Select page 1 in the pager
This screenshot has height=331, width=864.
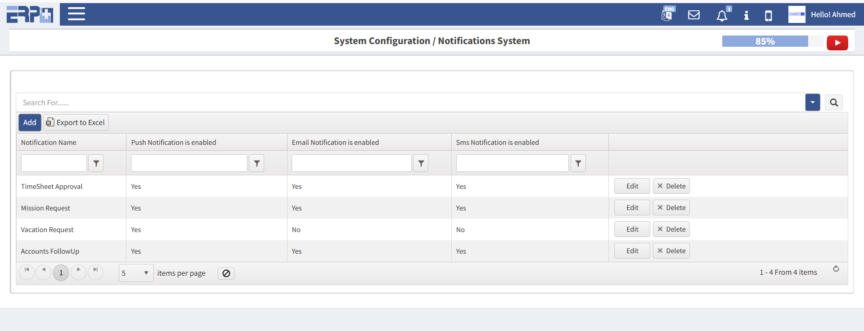pos(61,273)
